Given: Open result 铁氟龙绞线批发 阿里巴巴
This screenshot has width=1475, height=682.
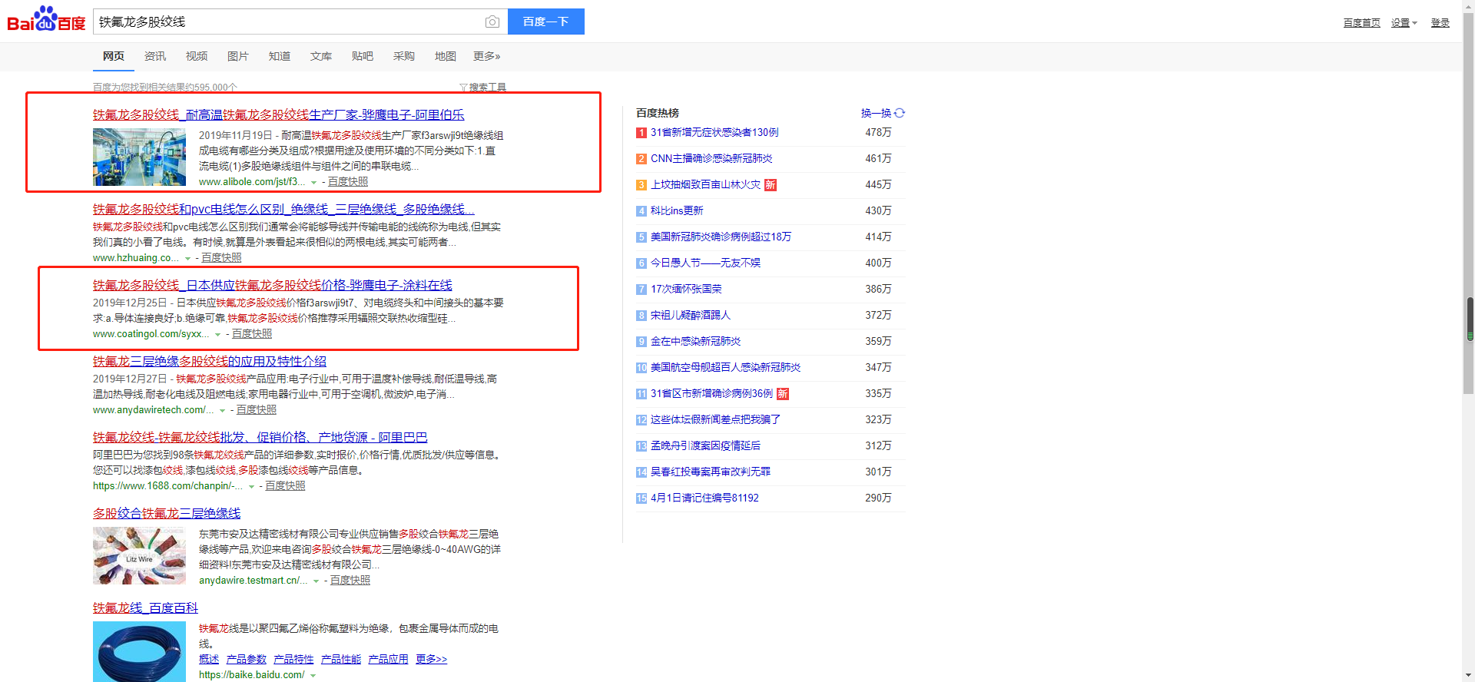Looking at the screenshot, I should 260,437.
